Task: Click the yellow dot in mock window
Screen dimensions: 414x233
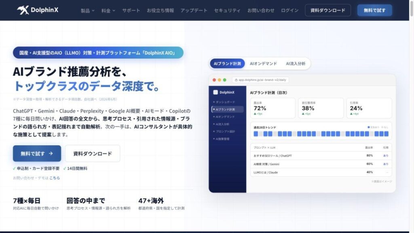Action: (220, 80)
